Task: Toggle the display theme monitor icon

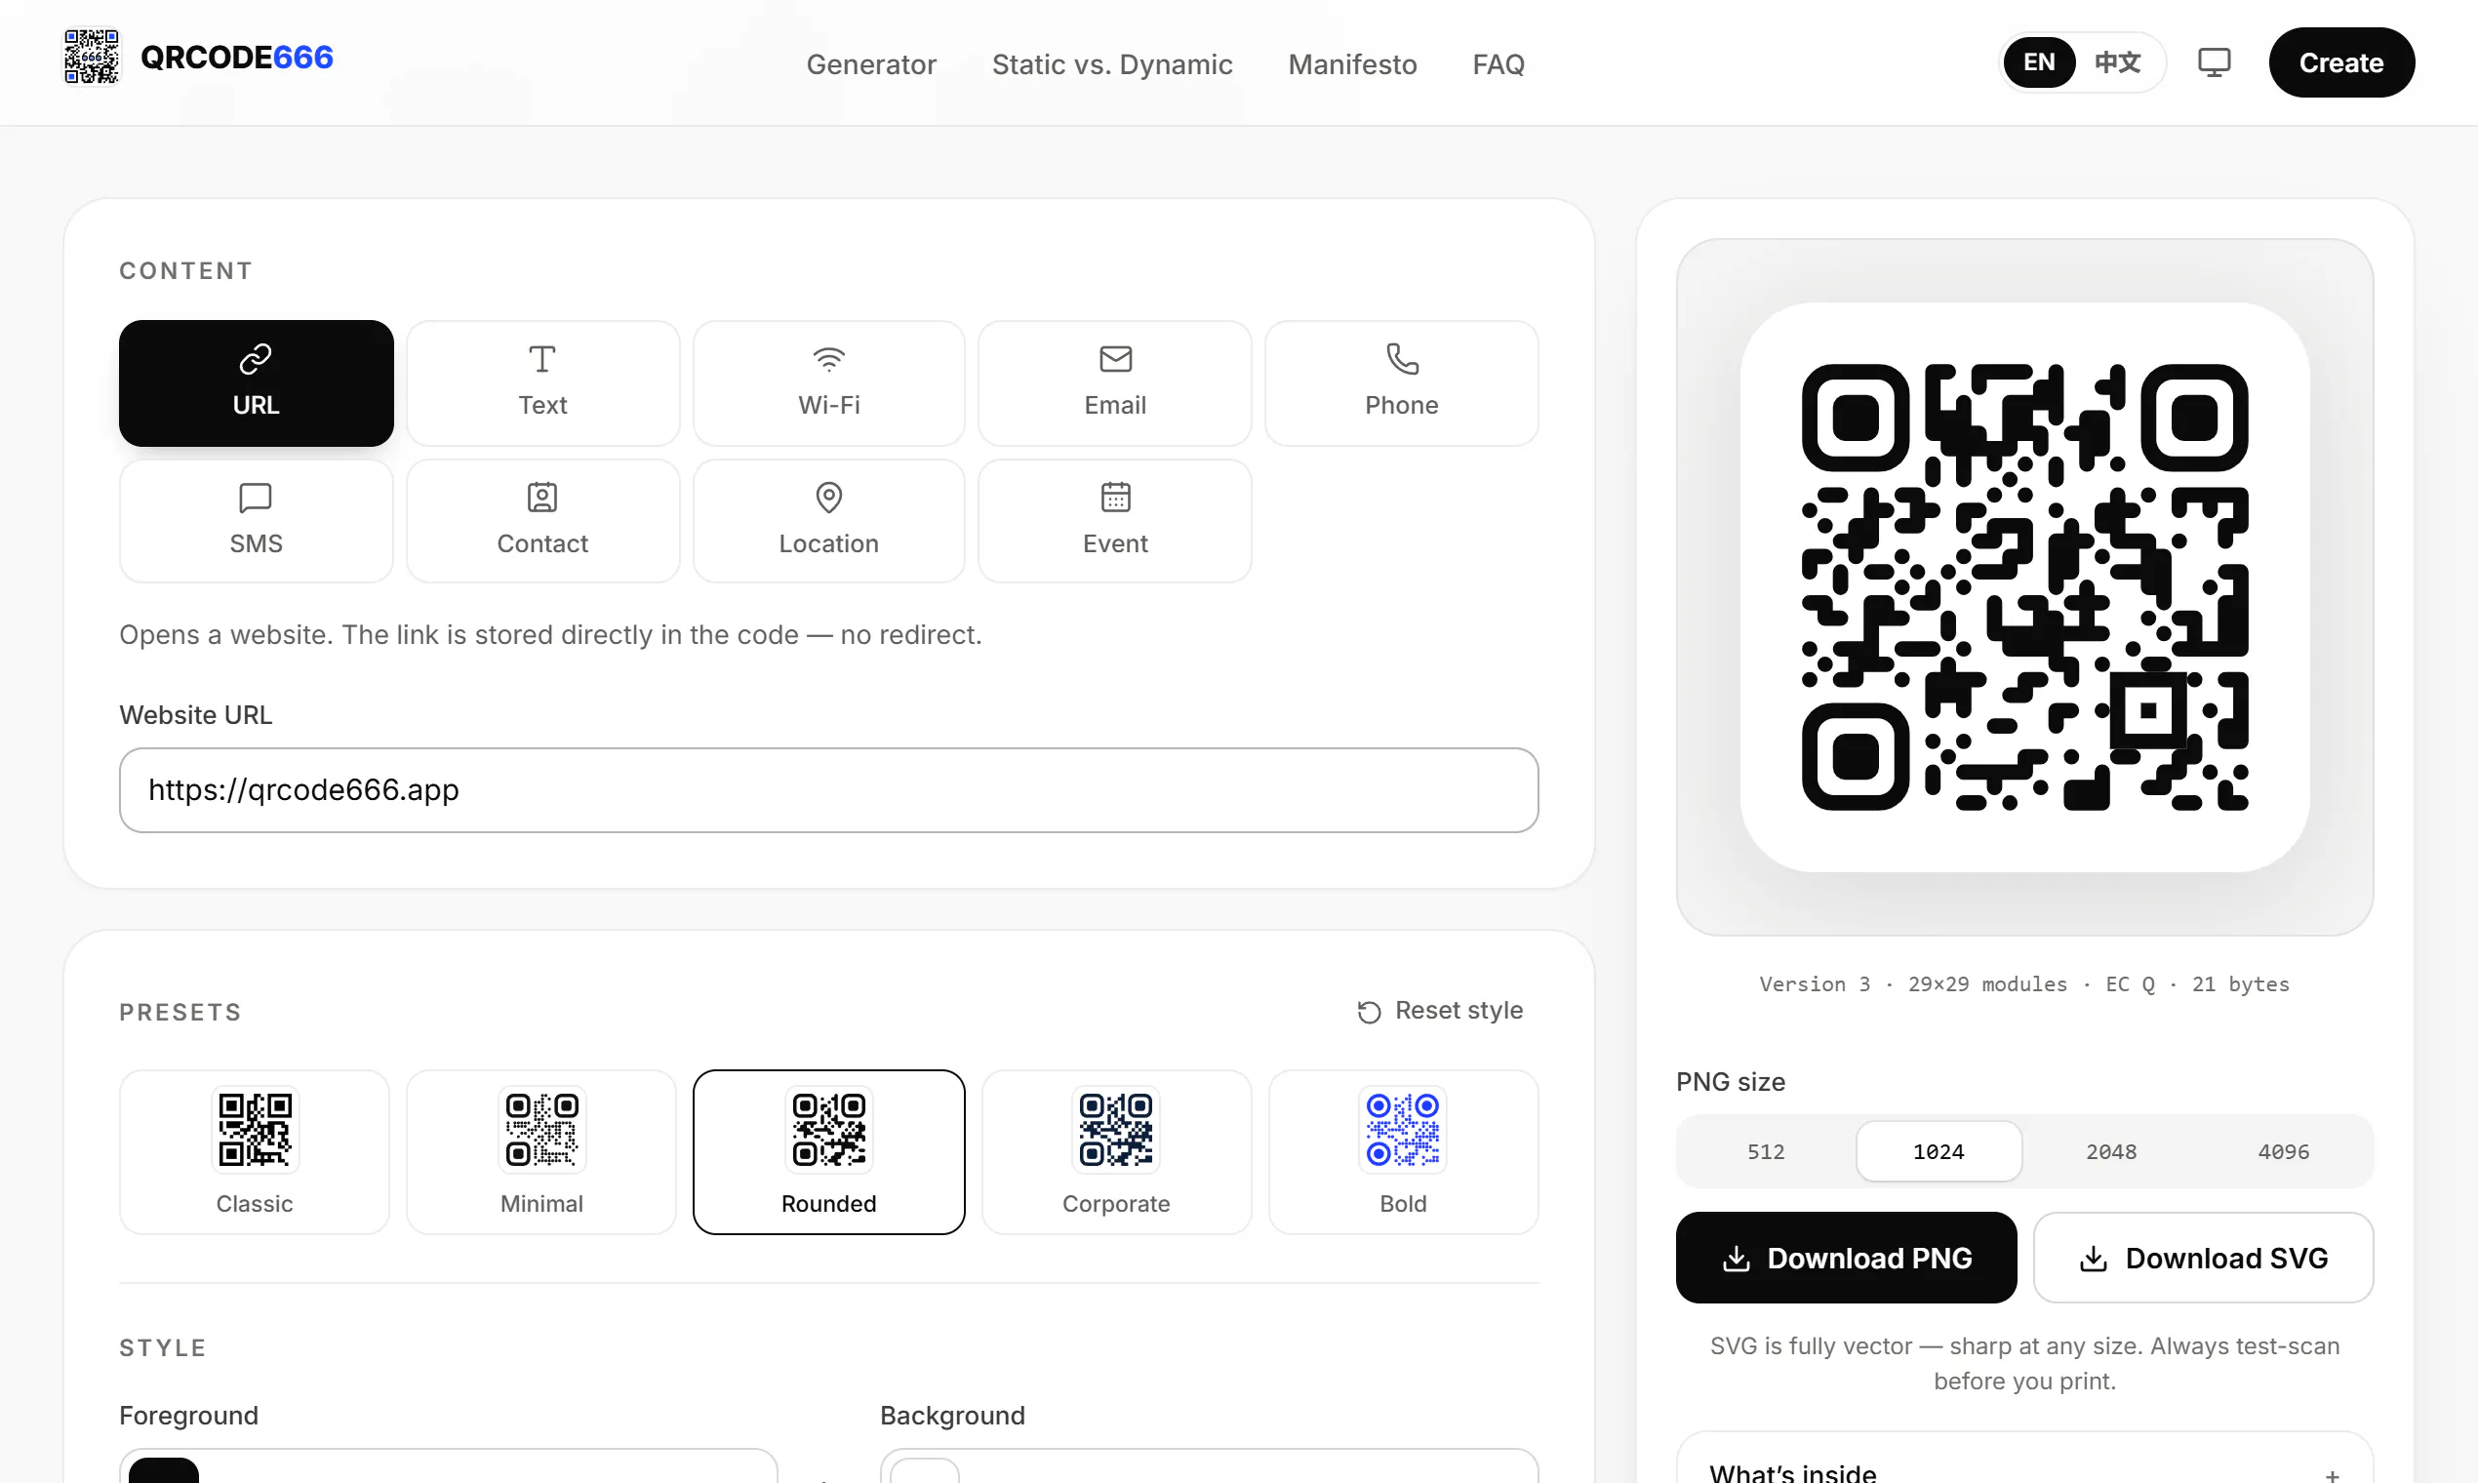Action: tap(2215, 62)
